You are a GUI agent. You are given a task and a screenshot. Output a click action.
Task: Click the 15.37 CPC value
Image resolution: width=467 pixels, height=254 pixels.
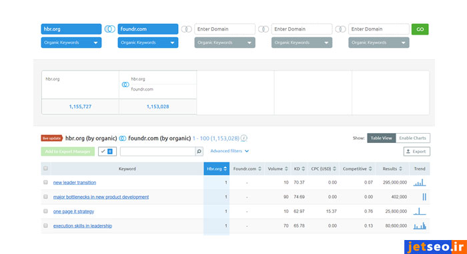332,211
